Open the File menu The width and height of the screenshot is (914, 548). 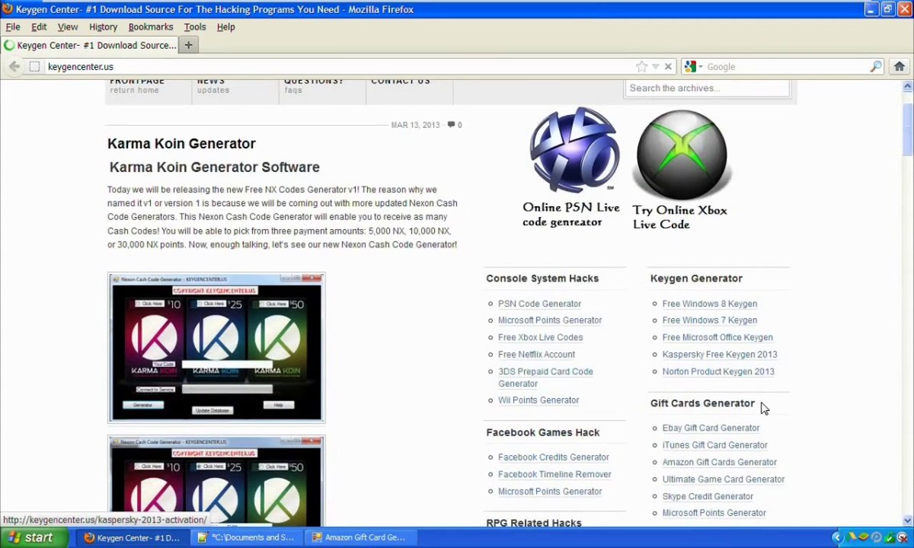tap(13, 27)
